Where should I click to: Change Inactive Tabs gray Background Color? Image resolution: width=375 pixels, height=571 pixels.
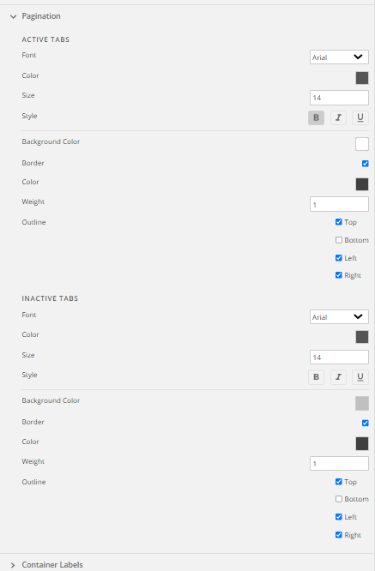point(362,404)
